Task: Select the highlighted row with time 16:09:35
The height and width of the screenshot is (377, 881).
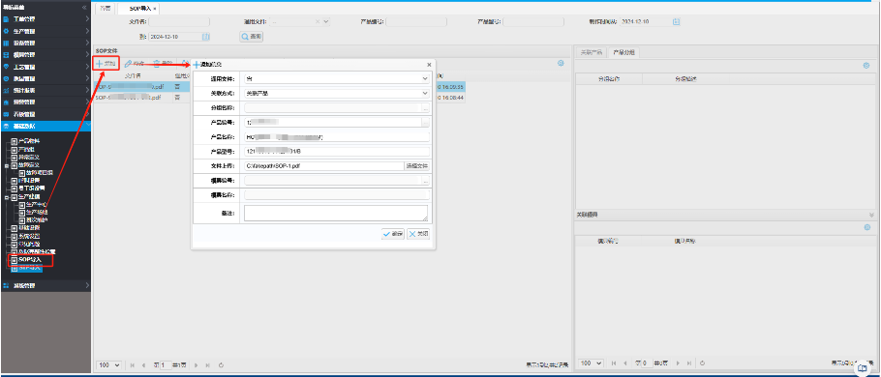Action: click(x=279, y=87)
